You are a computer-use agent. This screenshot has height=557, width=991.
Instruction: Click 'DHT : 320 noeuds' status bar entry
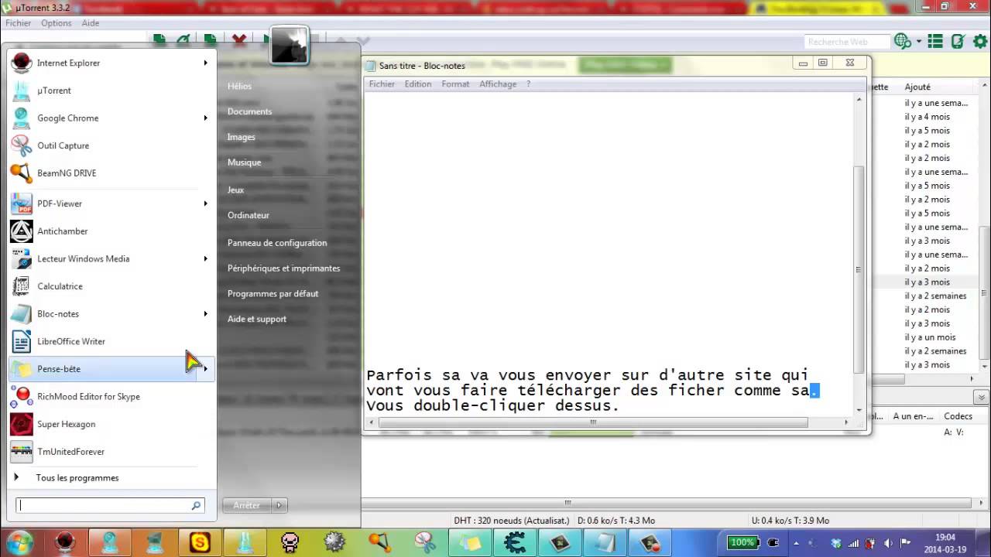(512, 521)
